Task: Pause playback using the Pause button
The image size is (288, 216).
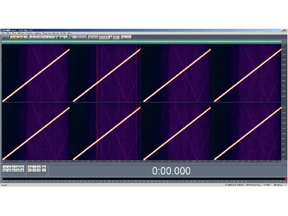Action: (x=13, y=167)
